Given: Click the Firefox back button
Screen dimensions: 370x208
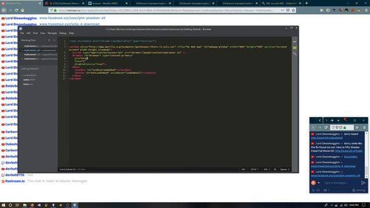Looking at the screenshot, I should [4, 10].
